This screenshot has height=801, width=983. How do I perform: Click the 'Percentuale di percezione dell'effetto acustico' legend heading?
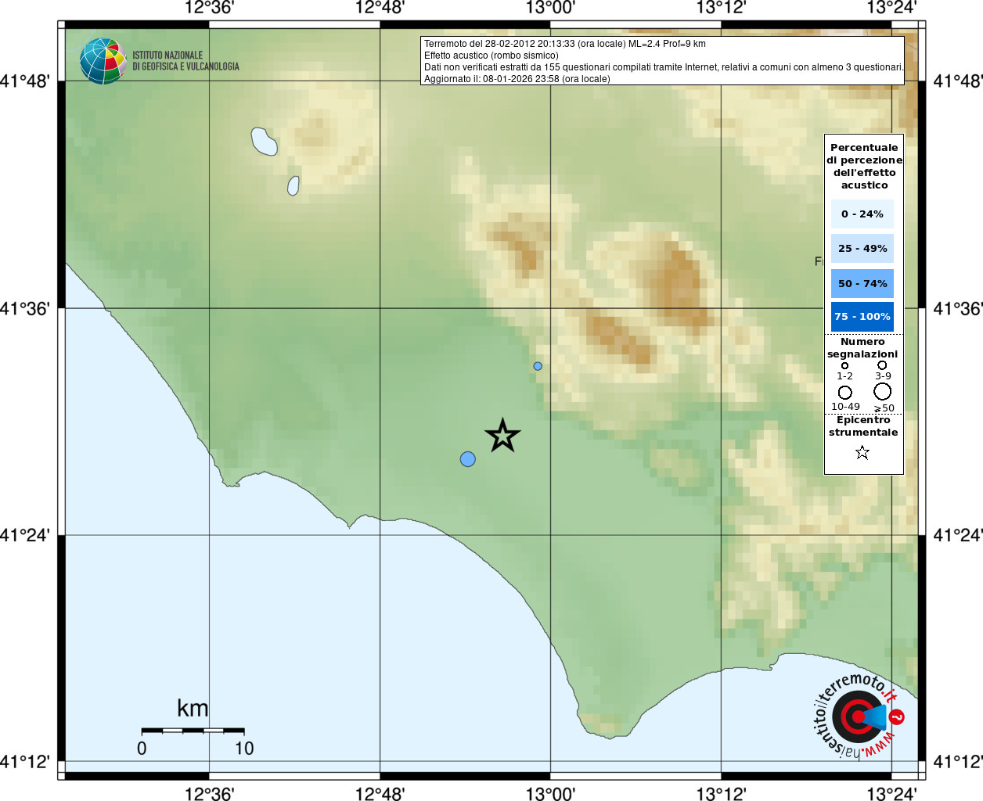click(864, 166)
